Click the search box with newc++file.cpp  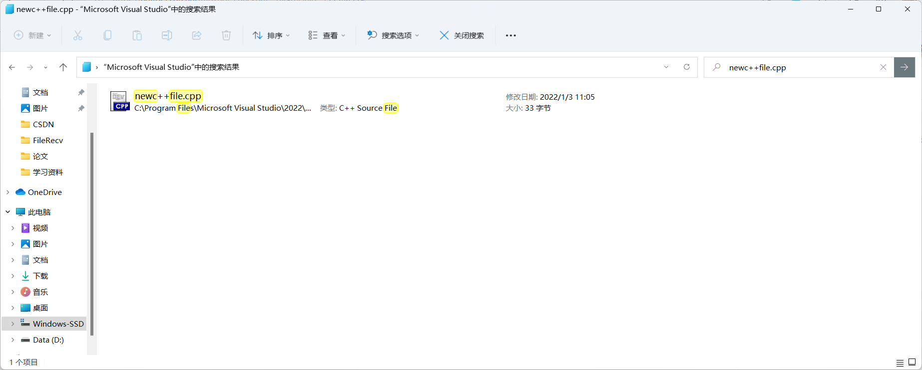pyautogui.click(x=799, y=67)
